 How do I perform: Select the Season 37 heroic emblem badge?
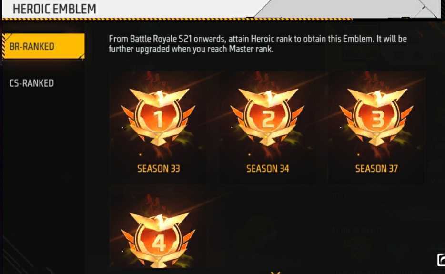pos(376,117)
